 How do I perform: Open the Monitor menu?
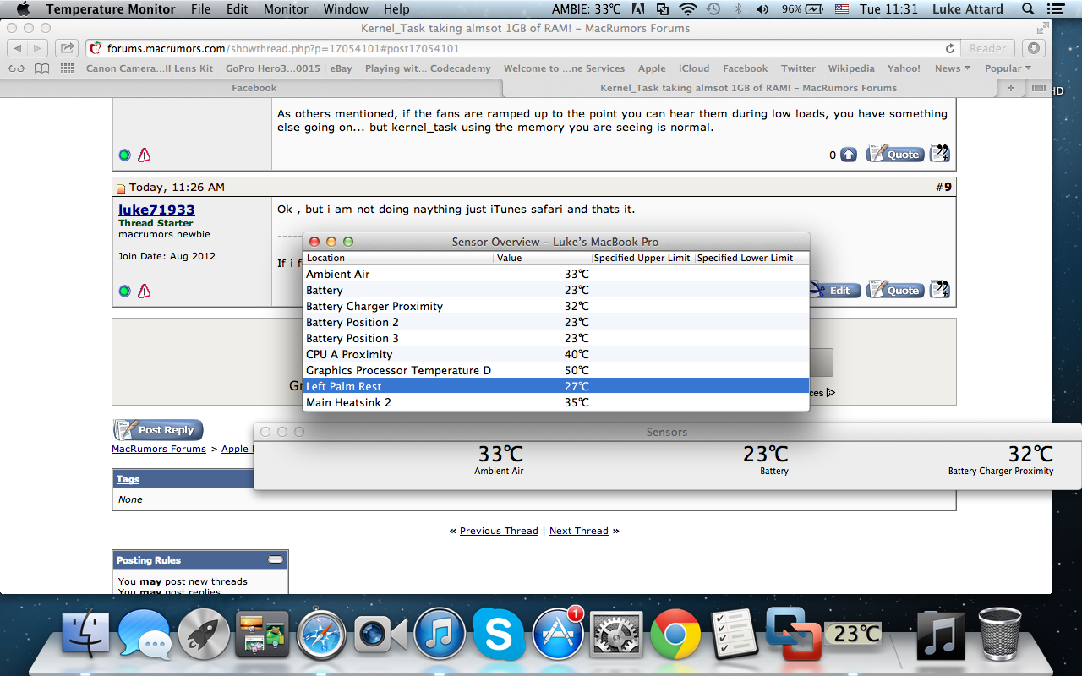click(286, 9)
